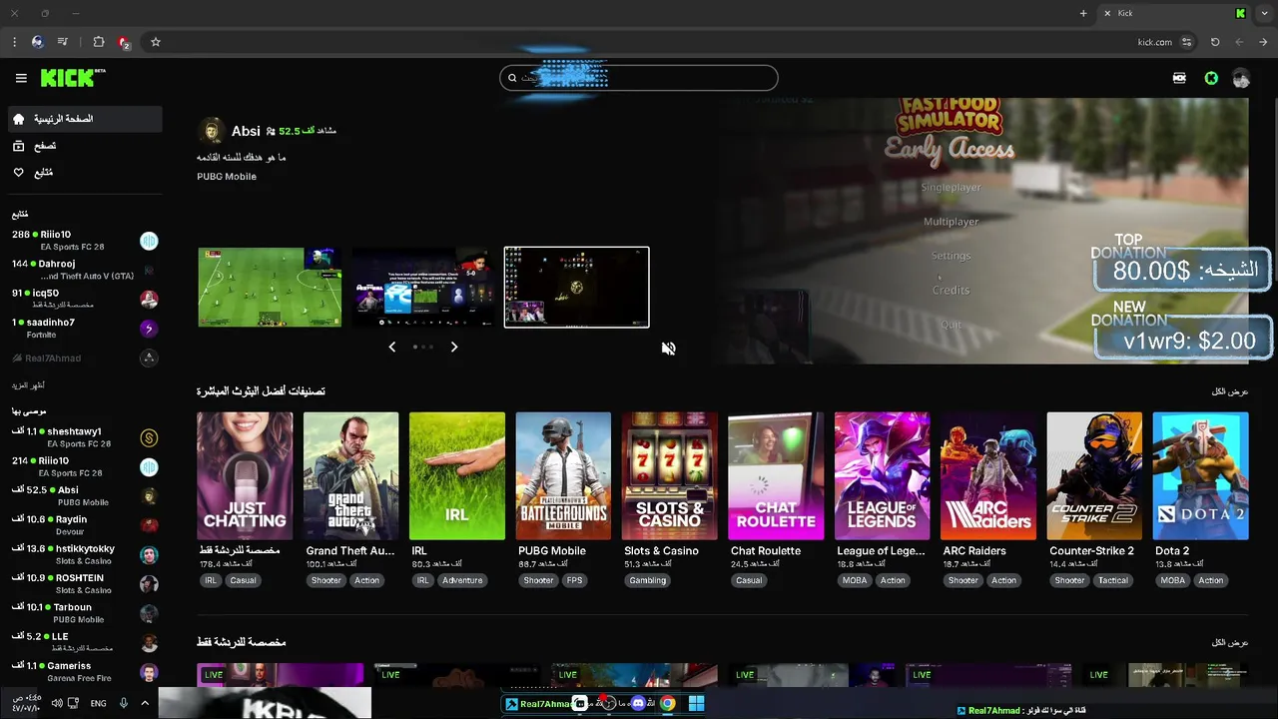Open the browser three-dot menu

pyautogui.click(x=14, y=42)
